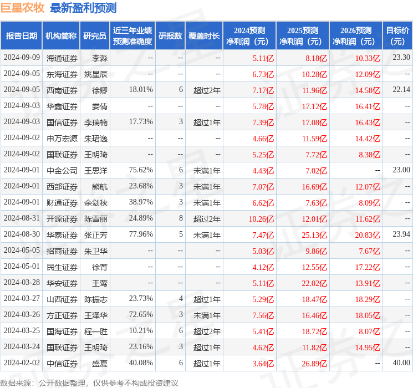413x388 pixels.
Task: Select the 民生证券 institution cell
Action: [62, 267]
